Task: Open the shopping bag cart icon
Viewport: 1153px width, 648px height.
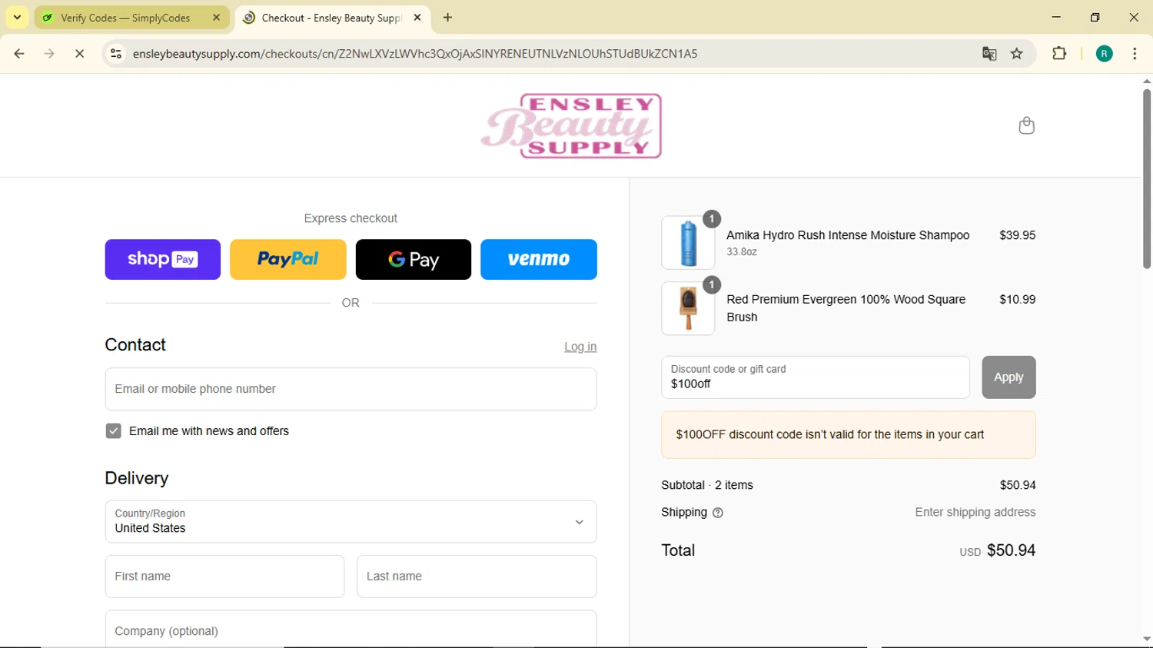Action: (x=1026, y=125)
